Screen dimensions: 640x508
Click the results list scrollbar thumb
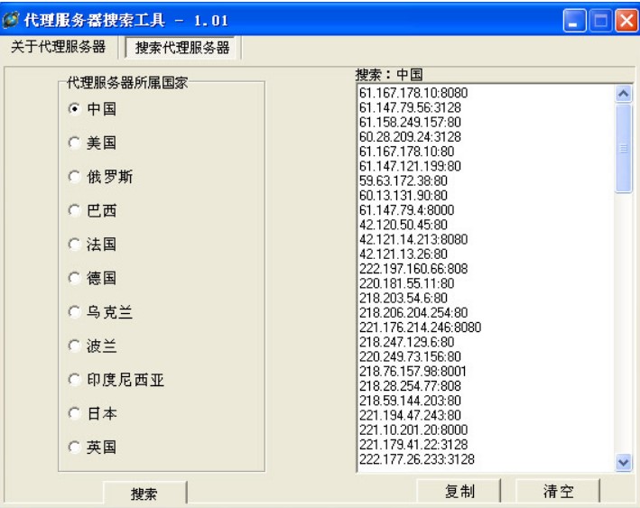623,148
